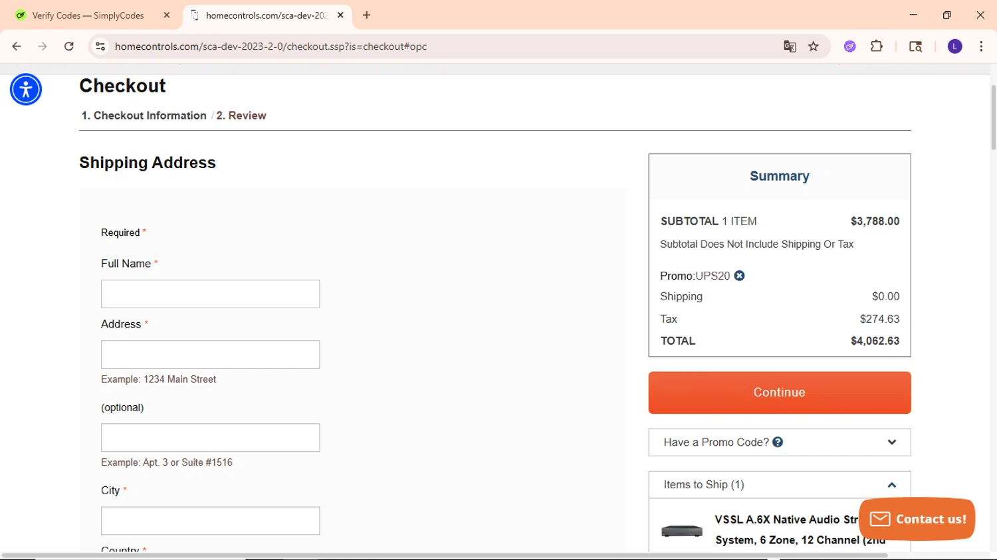Bookmark this page with the star
997x560 pixels.
[x=814, y=47]
